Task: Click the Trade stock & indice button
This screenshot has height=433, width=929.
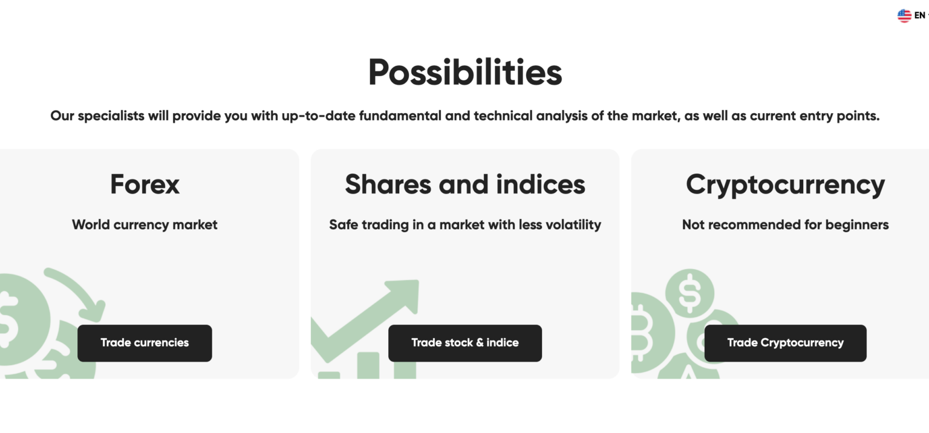Action: [x=464, y=343]
